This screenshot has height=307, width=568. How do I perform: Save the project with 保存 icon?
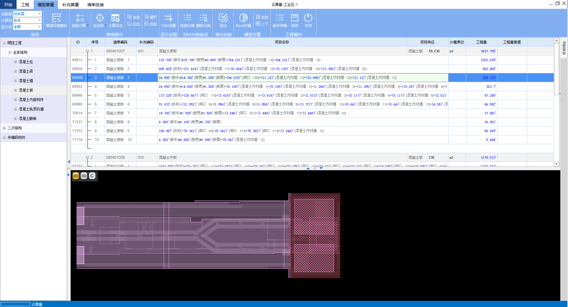point(294,20)
